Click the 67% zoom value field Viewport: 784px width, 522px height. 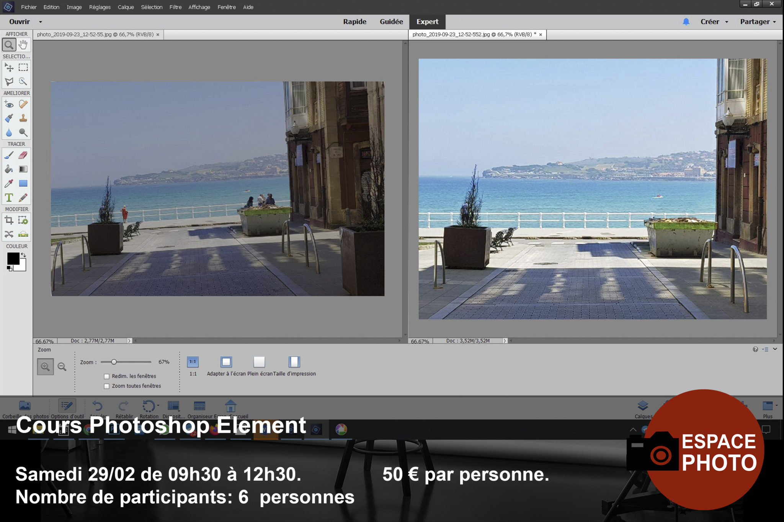(164, 362)
